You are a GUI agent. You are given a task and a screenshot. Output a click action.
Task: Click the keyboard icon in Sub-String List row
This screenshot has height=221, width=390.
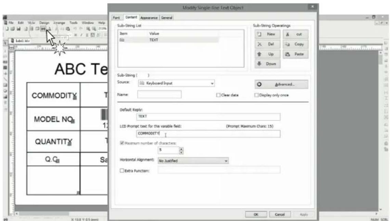pos(122,40)
